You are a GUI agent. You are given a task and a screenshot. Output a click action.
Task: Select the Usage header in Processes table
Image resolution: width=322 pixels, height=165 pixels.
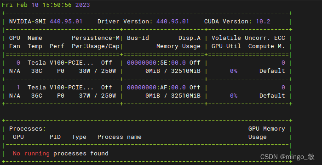[257, 137]
